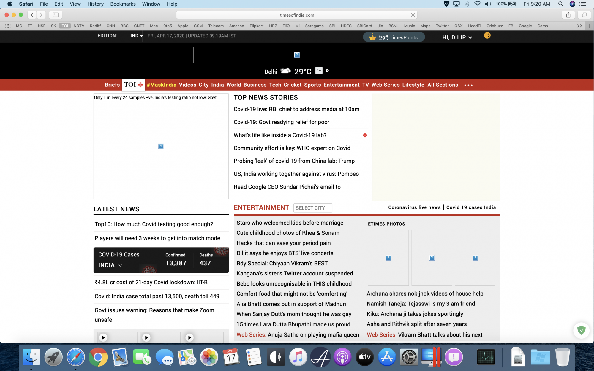Stop loading page with address bar X
Image resolution: width=594 pixels, height=371 pixels.
(x=413, y=15)
